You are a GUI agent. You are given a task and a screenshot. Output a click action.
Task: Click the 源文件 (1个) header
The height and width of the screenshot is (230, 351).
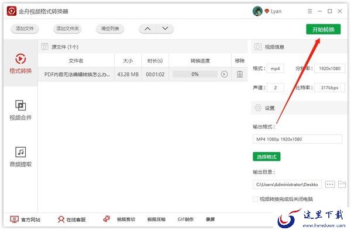click(x=65, y=47)
